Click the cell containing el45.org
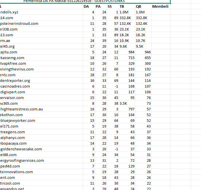This screenshot has height=190, width=201. coord(41,46)
